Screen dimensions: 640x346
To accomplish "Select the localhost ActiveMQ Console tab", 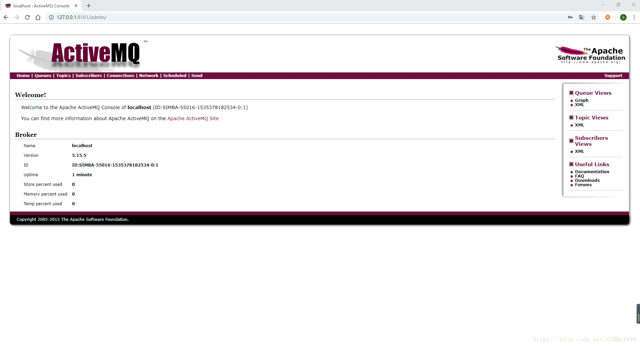I will [x=41, y=6].
